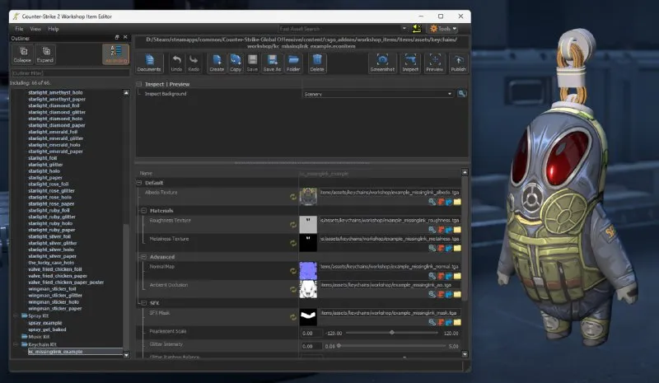Open Inspect Background Scenery dropdown
Screen dimensions: 659x383
[x=378, y=94]
